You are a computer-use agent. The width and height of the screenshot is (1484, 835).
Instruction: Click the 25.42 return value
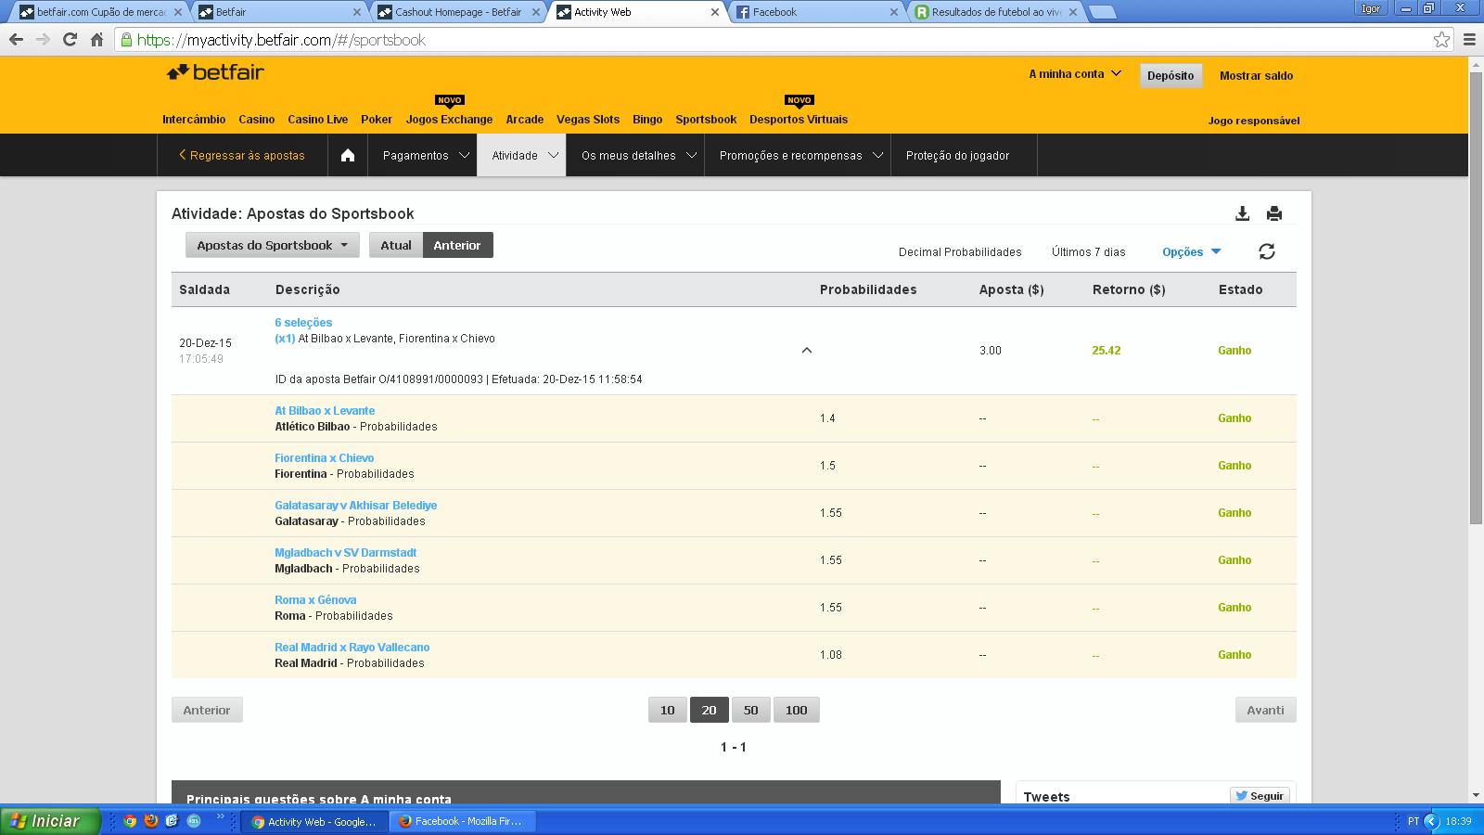pyautogui.click(x=1107, y=350)
